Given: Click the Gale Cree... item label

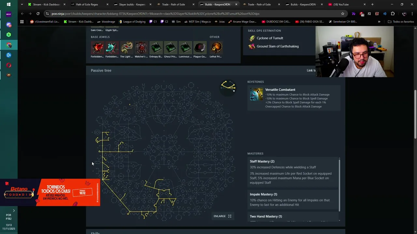Looking at the screenshot, I should click(x=97, y=30).
